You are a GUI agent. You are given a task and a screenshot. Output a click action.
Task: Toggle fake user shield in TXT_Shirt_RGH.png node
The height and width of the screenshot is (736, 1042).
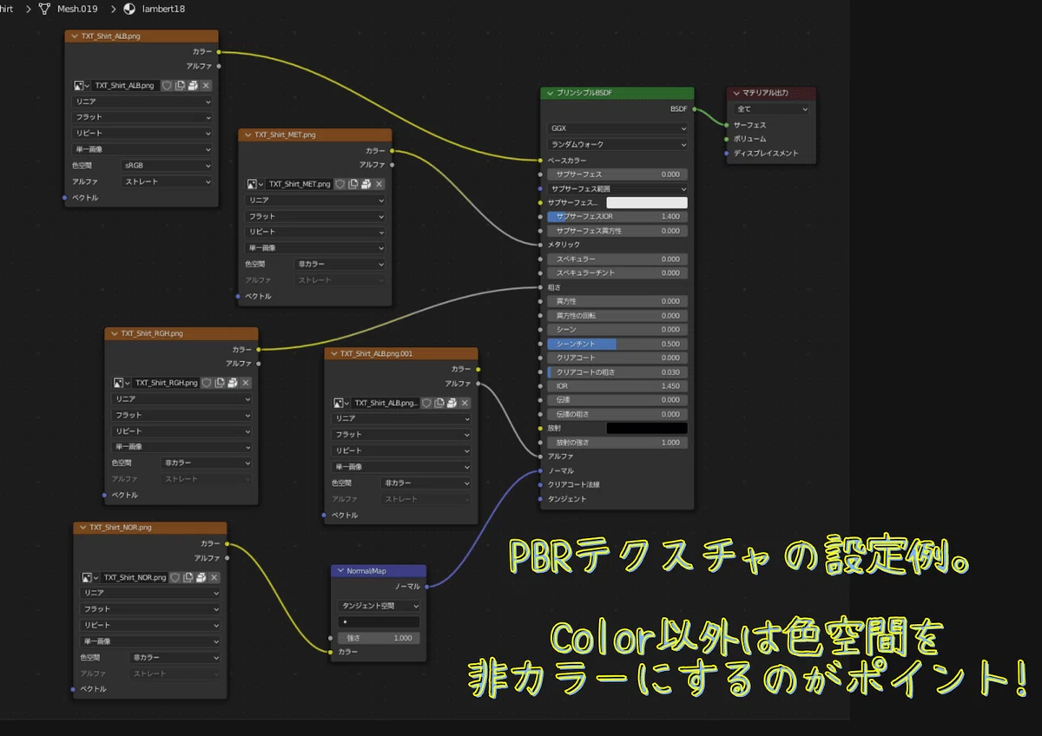[207, 383]
